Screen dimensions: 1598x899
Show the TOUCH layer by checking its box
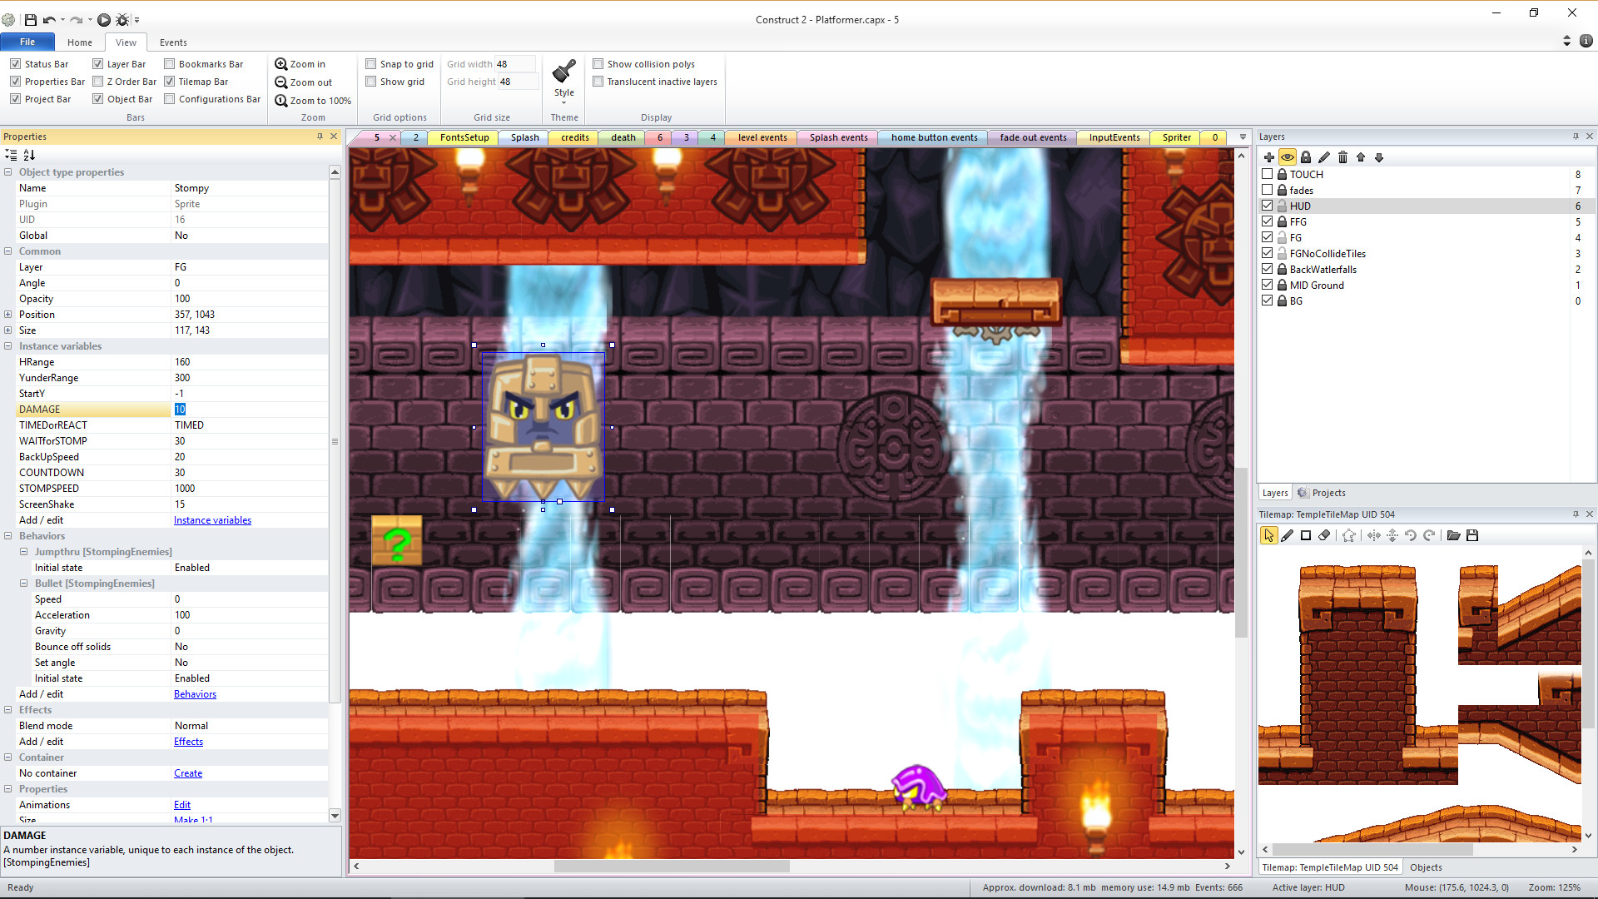click(x=1268, y=174)
